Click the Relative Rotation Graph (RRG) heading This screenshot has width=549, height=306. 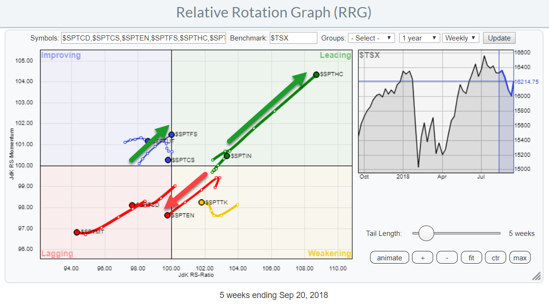tap(274, 13)
